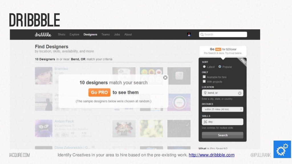Check the 'With projects' checkbox
Viewport: 292px width, 164px height.
pyautogui.click(x=204, y=81)
